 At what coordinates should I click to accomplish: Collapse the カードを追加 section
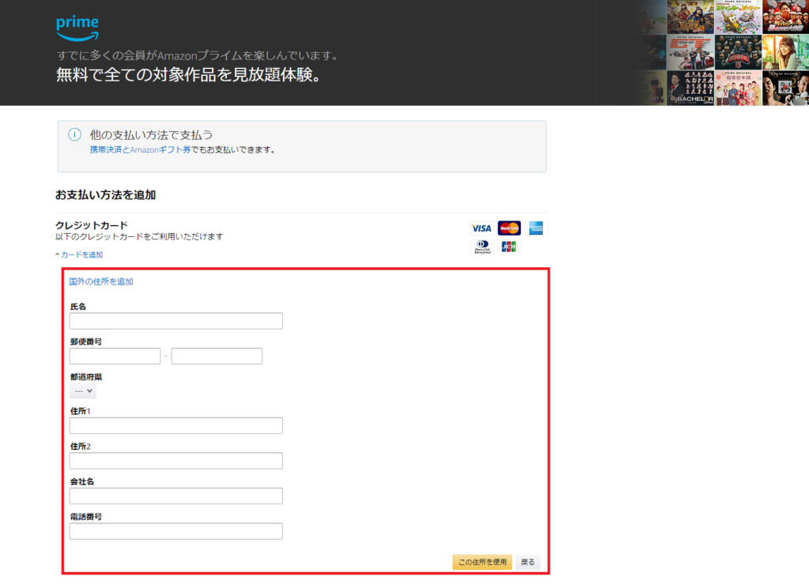(81, 254)
